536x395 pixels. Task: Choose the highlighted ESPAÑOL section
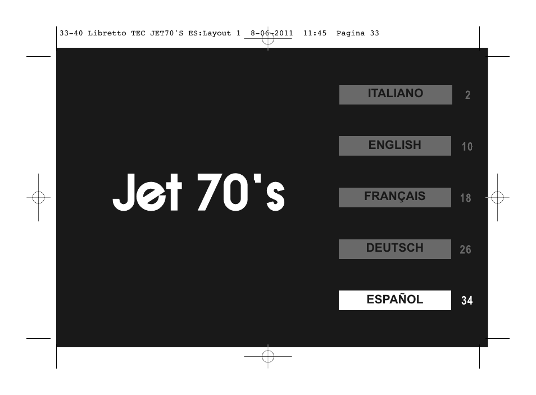pyautogui.click(x=395, y=300)
